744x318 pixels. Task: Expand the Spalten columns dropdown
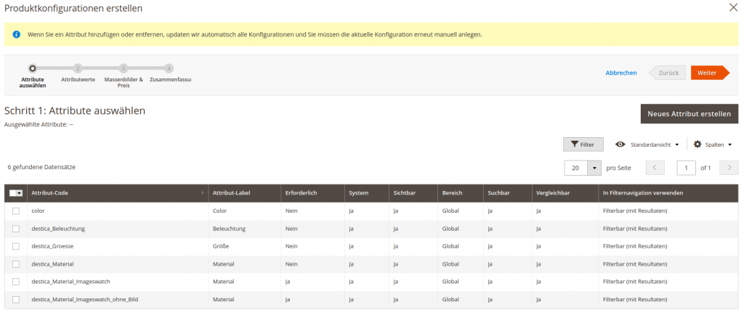(x=712, y=144)
